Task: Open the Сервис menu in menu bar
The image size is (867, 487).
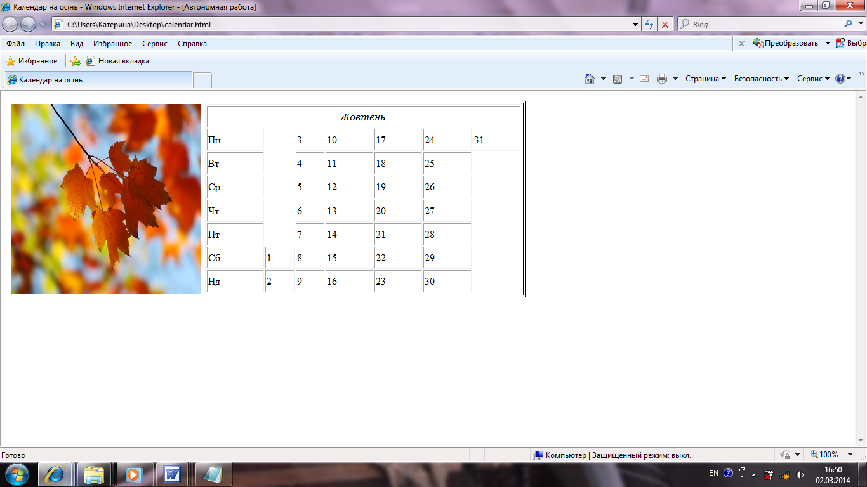Action: pos(155,44)
